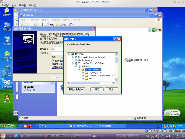Viewport: 185px width, 139px height.
Task: Click the Up folder arrow in 我的电脑 toolbar
Action: pos(42,25)
